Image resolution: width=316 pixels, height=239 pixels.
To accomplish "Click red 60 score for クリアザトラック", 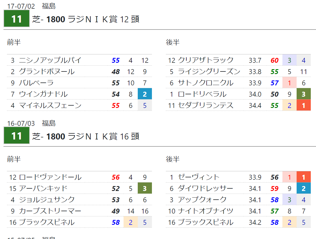I will [274, 60].
